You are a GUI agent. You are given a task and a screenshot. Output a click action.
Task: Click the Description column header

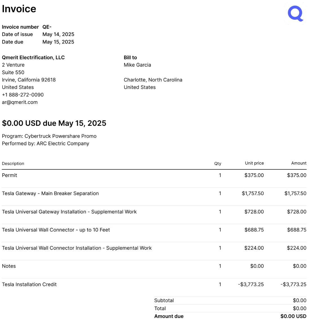13,164
